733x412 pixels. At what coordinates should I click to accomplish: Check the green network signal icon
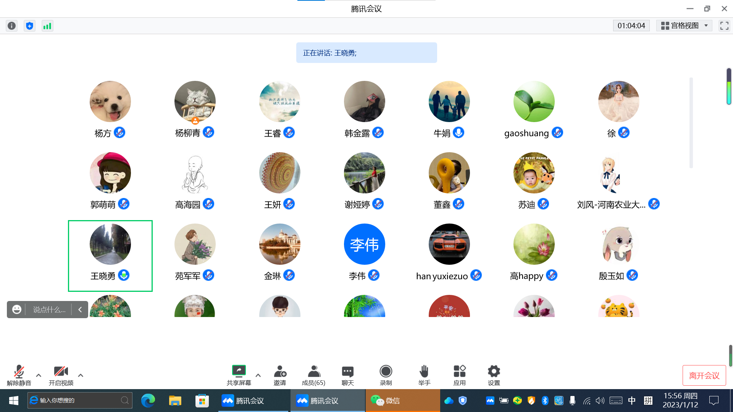coord(47,26)
